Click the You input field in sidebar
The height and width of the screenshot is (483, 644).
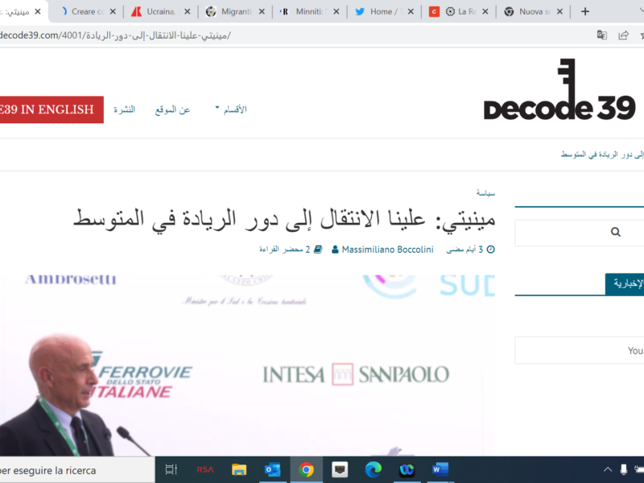click(x=579, y=350)
